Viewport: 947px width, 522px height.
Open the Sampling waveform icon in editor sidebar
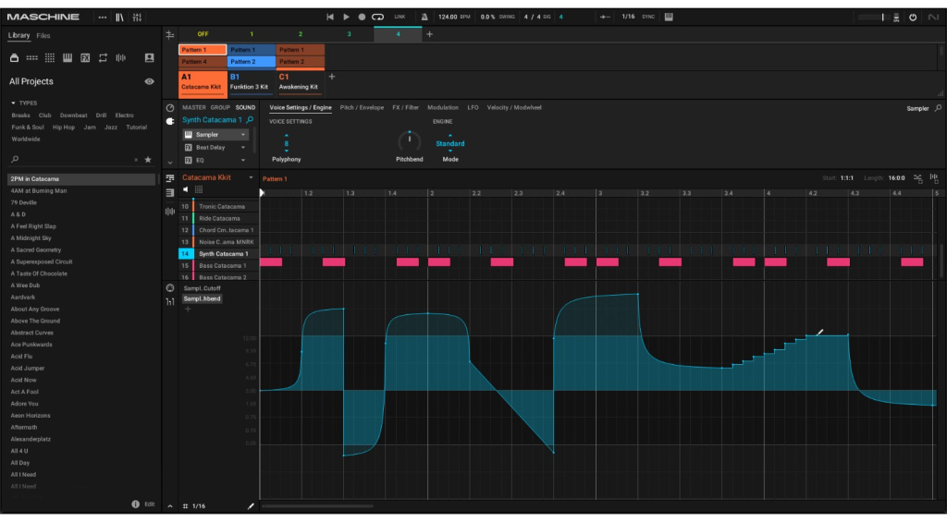(x=170, y=212)
